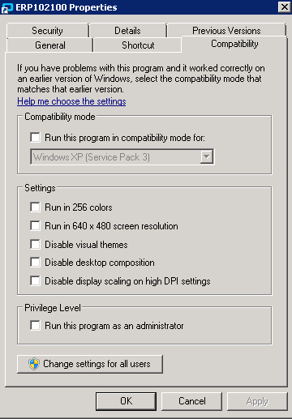Go to the Previous Versions tab

[226, 31]
